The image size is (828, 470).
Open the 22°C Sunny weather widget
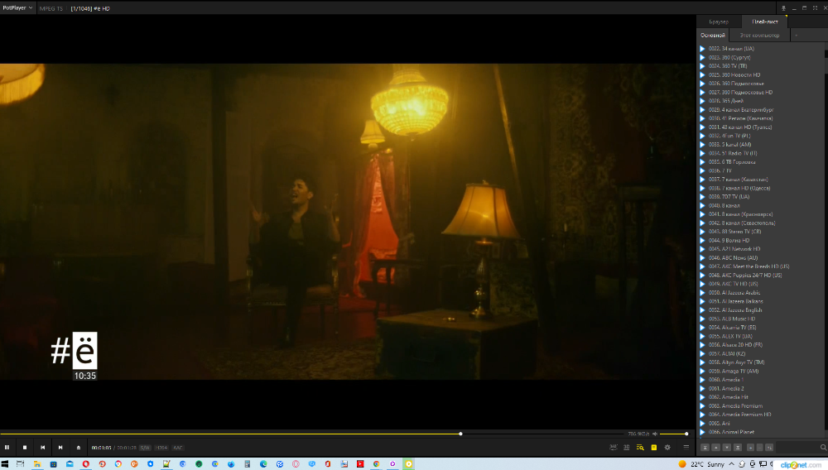tap(703, 464)
